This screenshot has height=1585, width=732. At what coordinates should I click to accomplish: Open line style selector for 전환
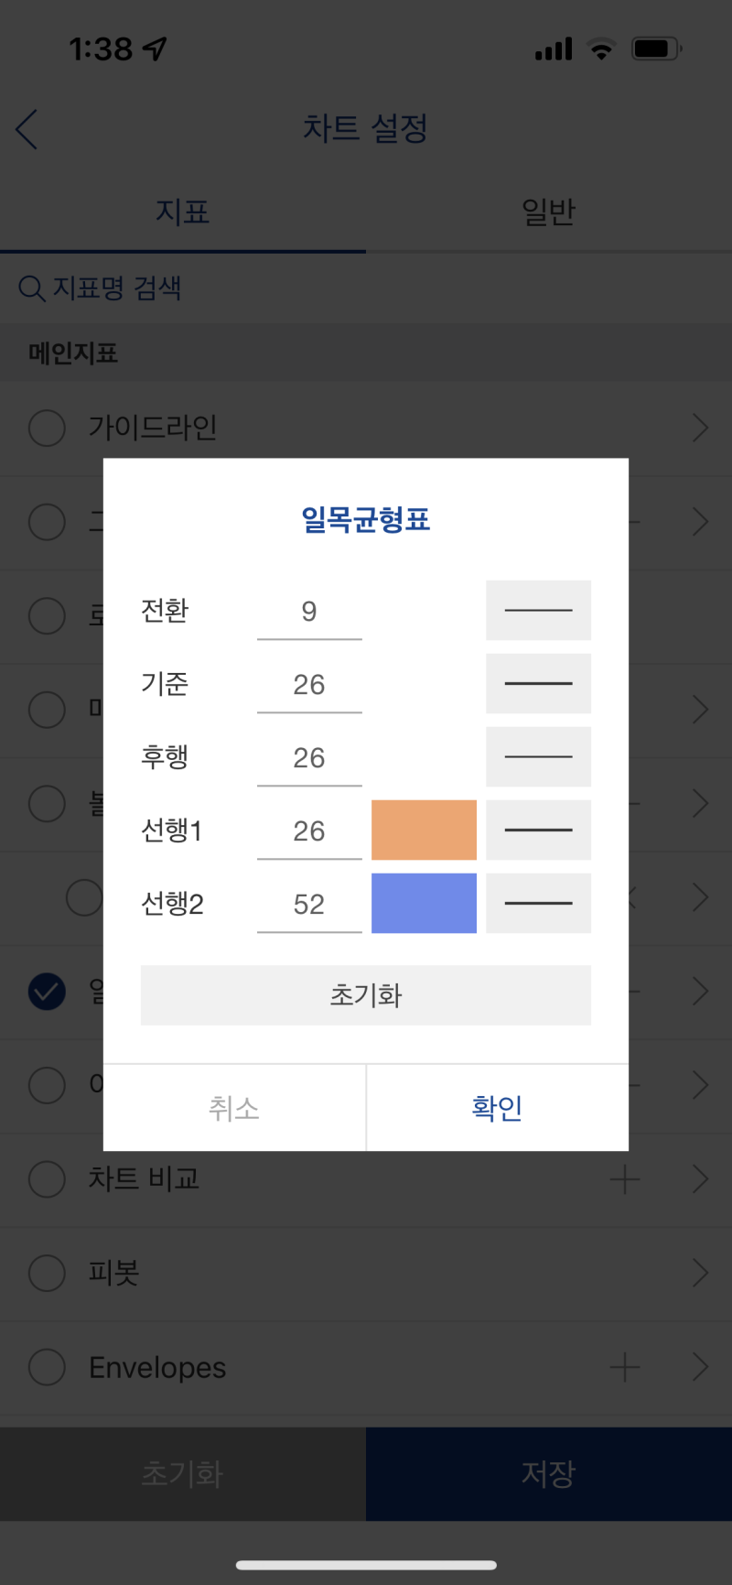(x=538, y=610)
